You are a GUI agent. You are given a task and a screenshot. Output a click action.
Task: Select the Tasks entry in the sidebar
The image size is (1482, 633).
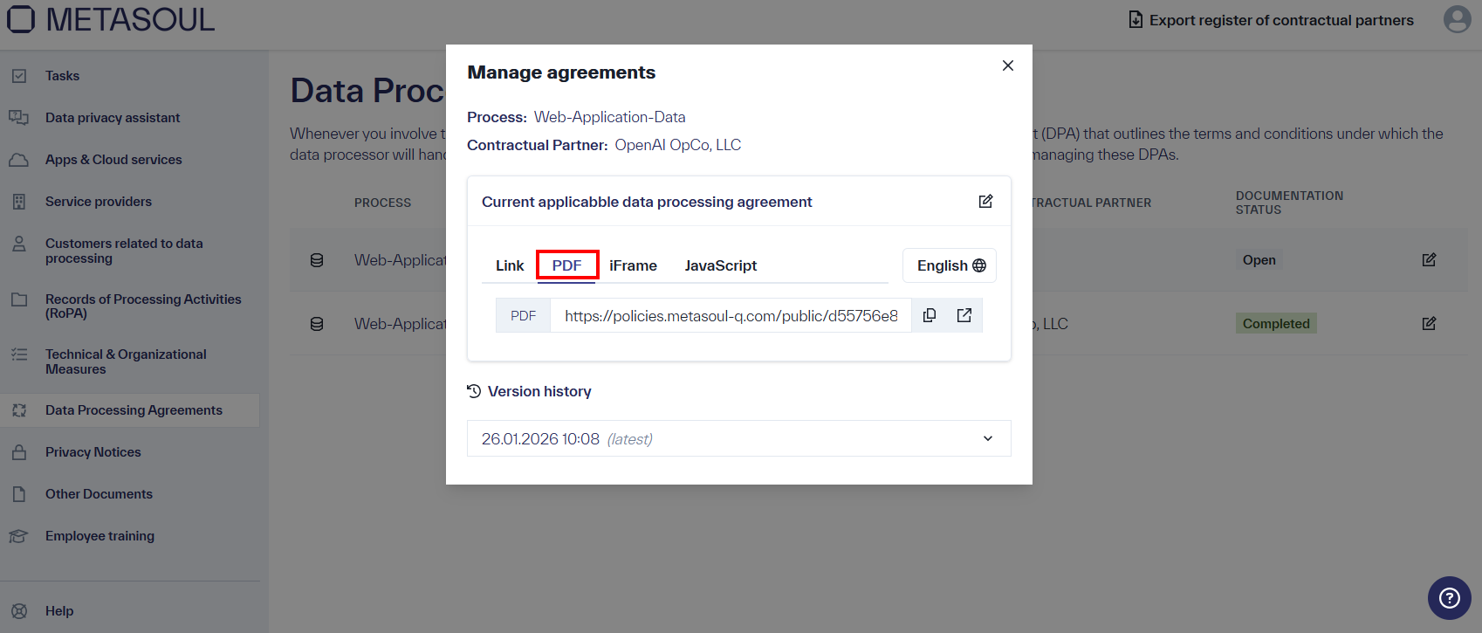(x=62, y=75)
